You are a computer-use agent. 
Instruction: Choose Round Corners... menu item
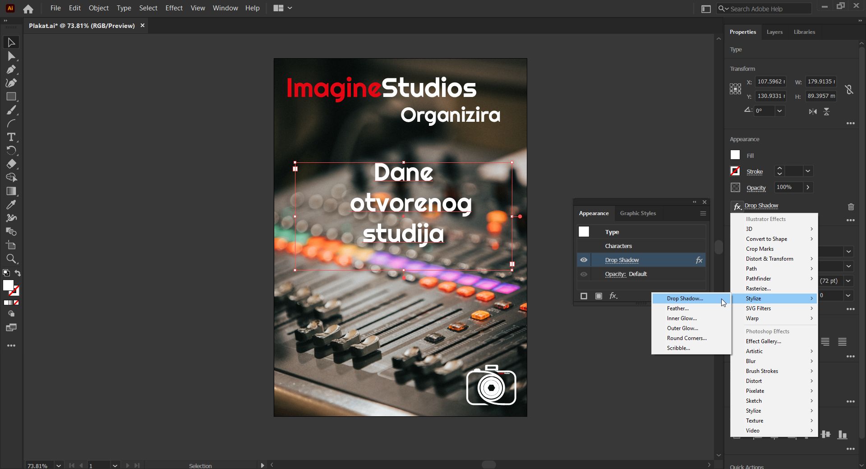(691, 338)
